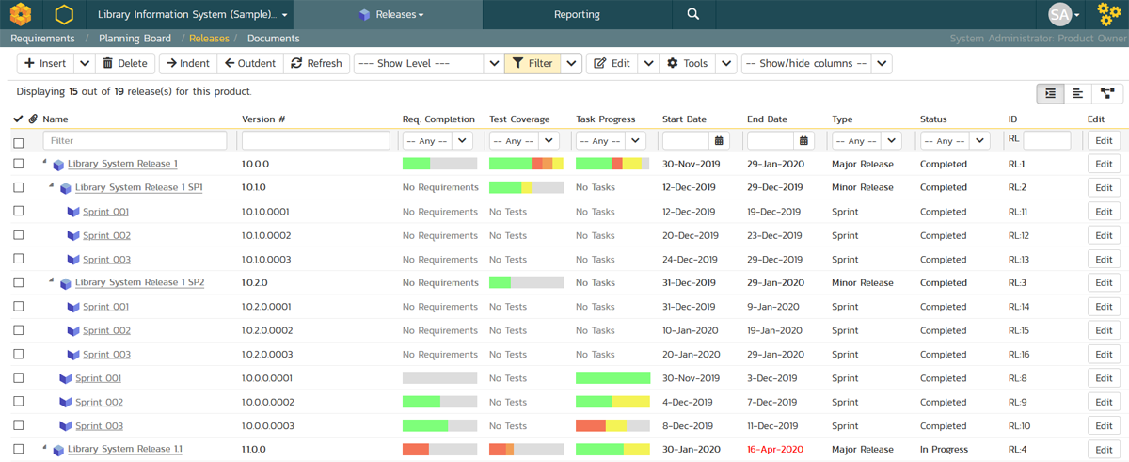Screen dimensions: 1129x462
Task: Open the Releases menu in top bar
Action: [392, 14]
